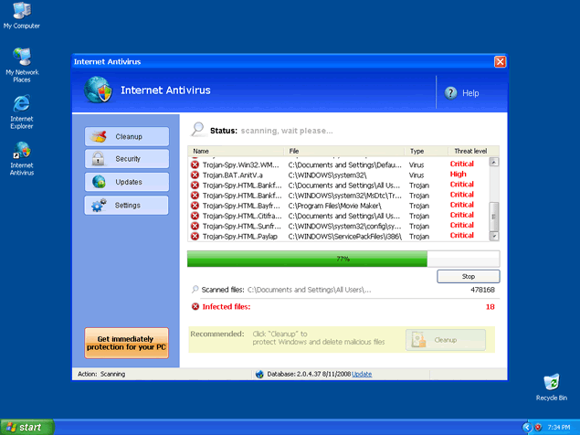Screen dimensions: 580x435
Task: Click Get immediately protection for your PC
Action: click(x=127, y=343)
